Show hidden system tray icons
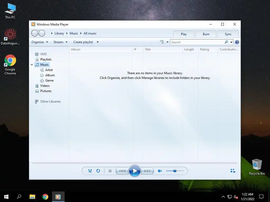The image size is (270, 202). pos(223,197)
